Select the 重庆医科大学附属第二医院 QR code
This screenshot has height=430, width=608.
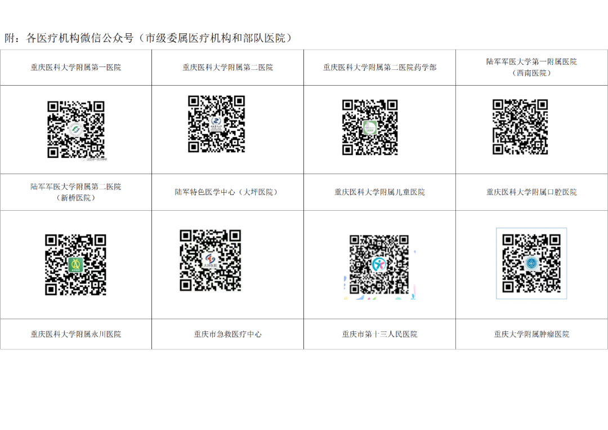click(216, 124)
